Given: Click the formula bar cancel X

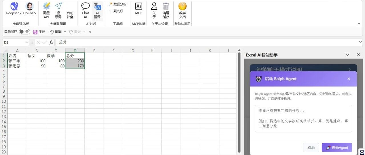Looking at the screenshot, I should click(x=38, y=42).
